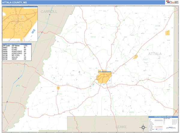180x133 pixels.
Task: Click the McCool town marker near 39108
Action: tap(167, 33)
